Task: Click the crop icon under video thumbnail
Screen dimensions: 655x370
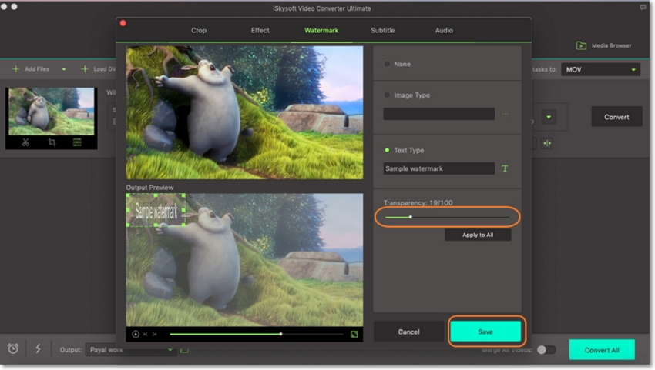Action: pos(52,142)
